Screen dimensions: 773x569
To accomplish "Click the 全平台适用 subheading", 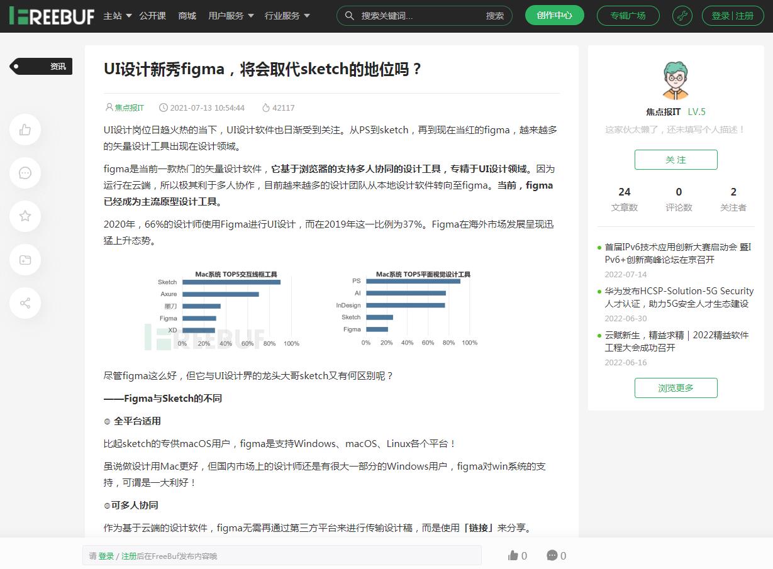I will point(137,421).
